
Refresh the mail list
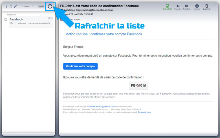[50, 6]
